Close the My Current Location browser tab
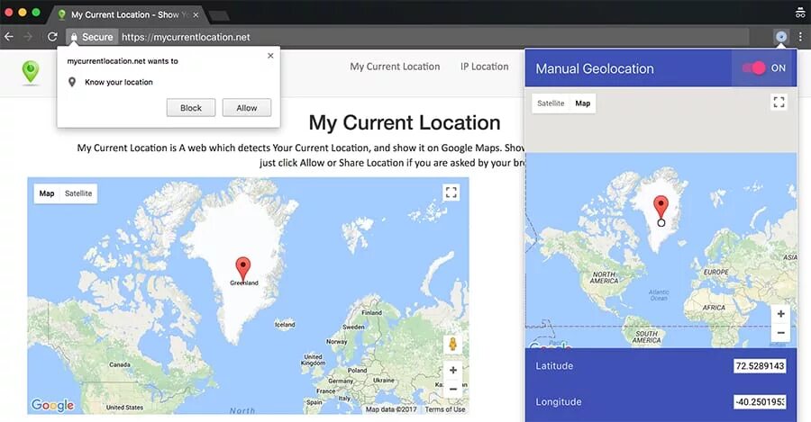The height and width of the screenshot is (422, 811). pyautogui.click(x=196, y=15)
